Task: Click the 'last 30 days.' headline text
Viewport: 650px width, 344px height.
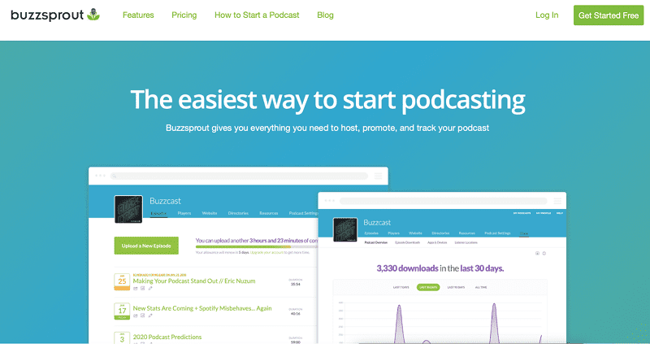Action: [x=482, y=268]
